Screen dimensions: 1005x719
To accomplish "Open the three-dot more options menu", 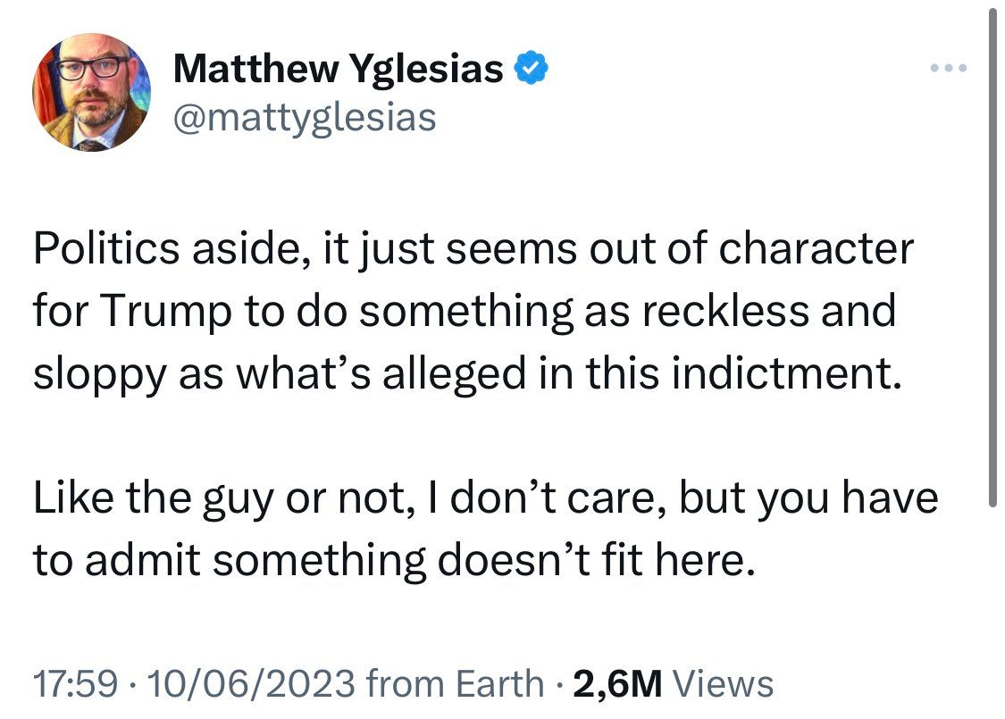I will 949,67.
